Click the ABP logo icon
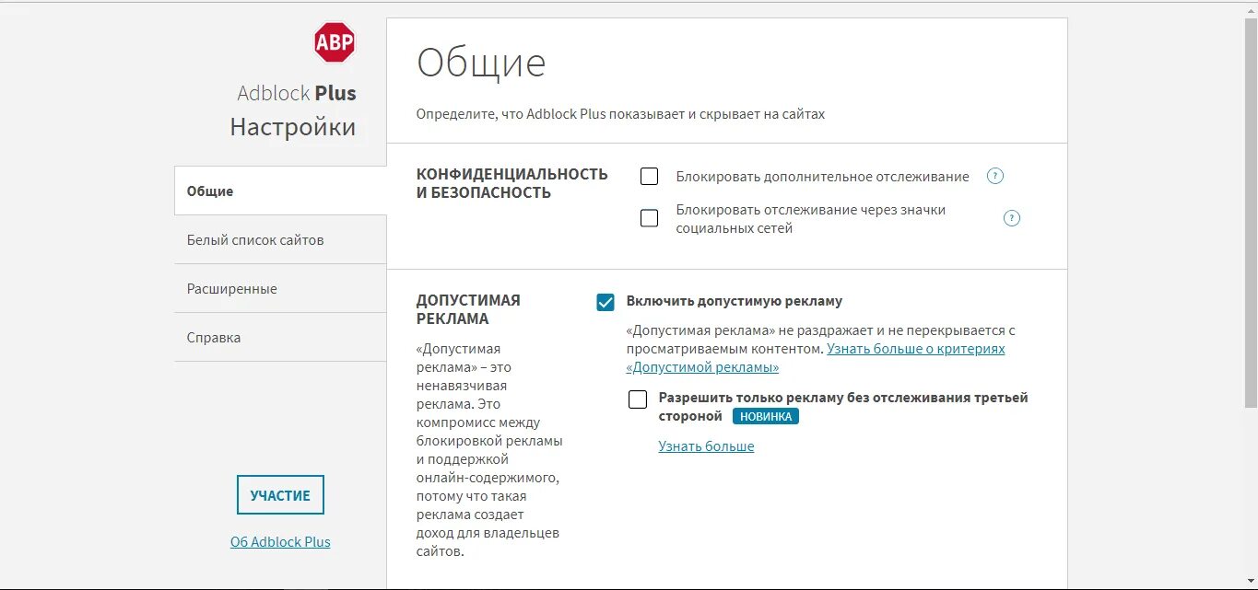This screenshot has width=1258, height=590. point(335,42)
